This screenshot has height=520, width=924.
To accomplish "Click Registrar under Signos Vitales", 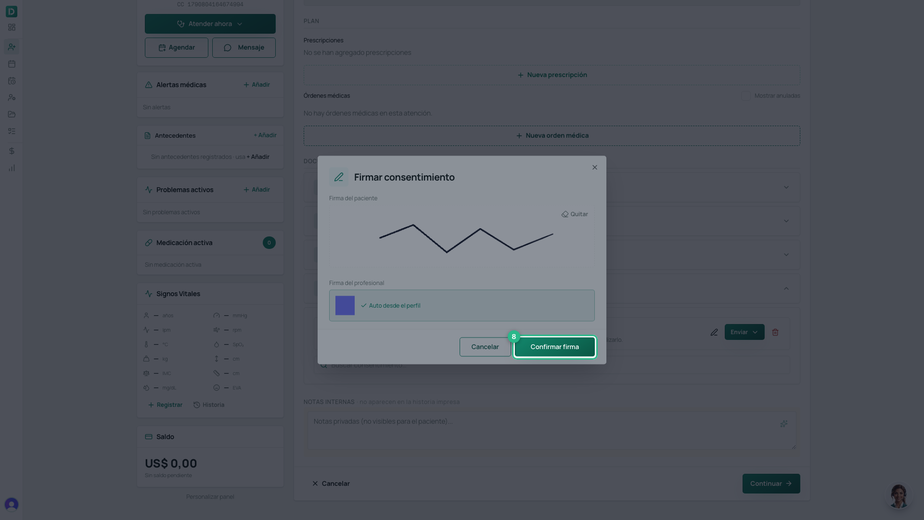I will [x=165, y=405].
